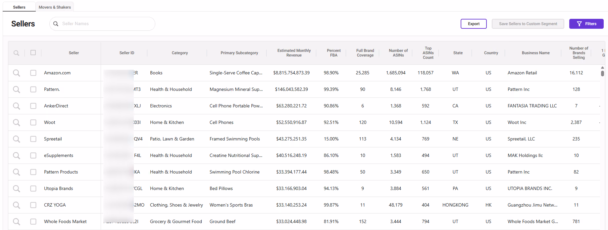608x230 pixels.
Task: Open details magnifier for Utopia Brands row
Action: click(x=16, y=189)
